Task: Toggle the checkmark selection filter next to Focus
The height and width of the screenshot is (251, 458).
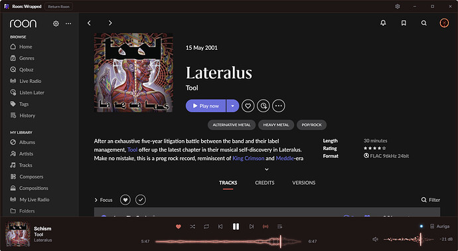Action: pyautogui.click(x=141, y=200)
